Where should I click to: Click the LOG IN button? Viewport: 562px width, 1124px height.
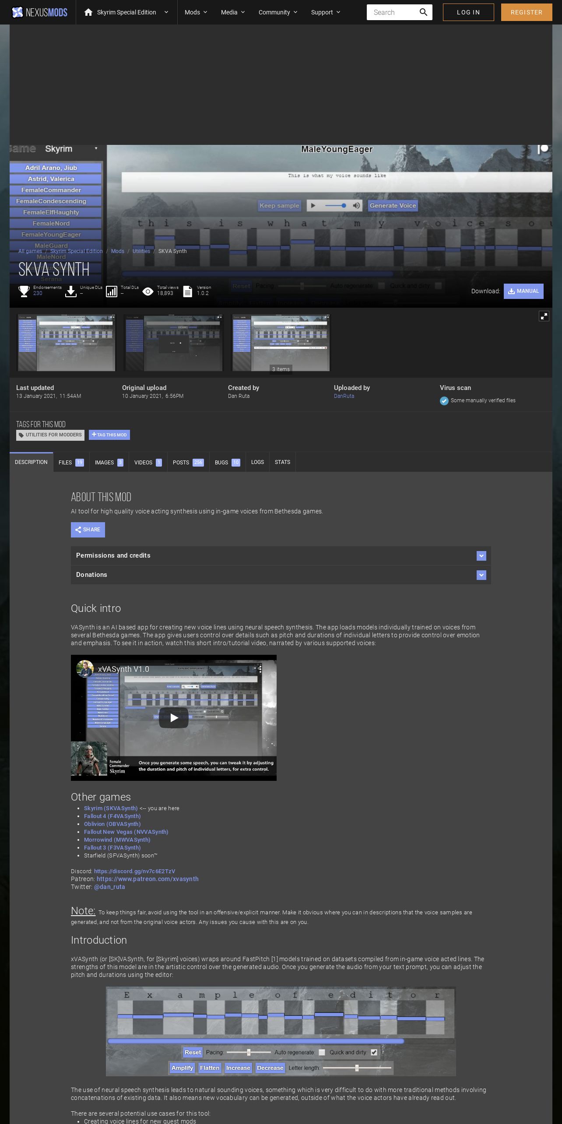pyautogui.click(x=468, y=12)
